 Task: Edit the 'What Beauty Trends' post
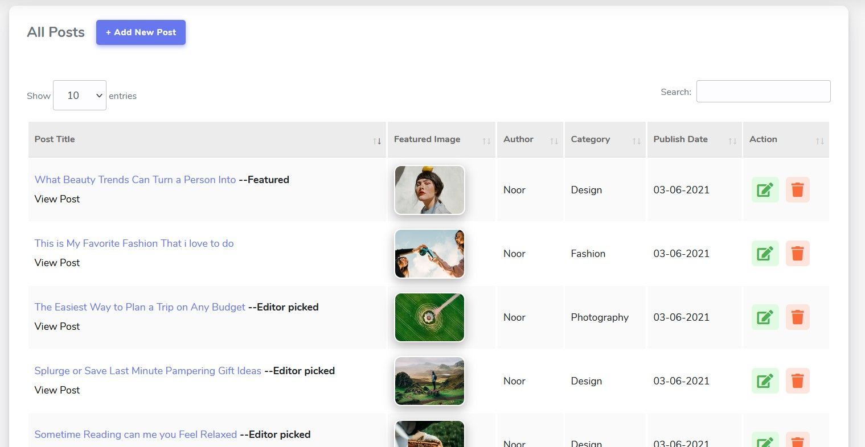pyautogui.click(x=765, y=190)
